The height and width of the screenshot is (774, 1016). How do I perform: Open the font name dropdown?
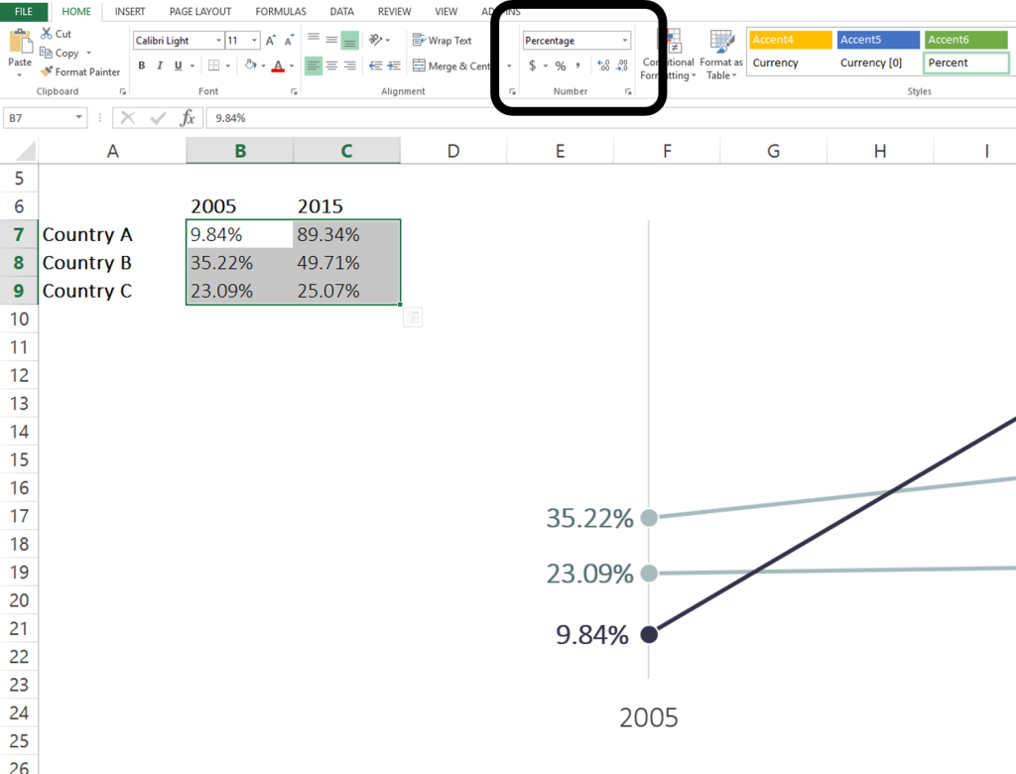[x=219, y=41]
